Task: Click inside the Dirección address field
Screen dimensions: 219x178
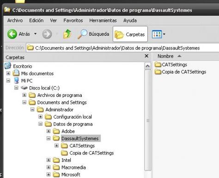Action: tap(122, 48)
